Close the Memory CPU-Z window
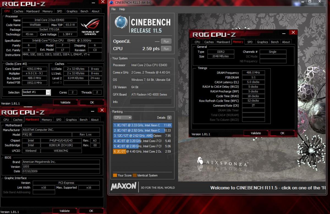 (293, 32)
